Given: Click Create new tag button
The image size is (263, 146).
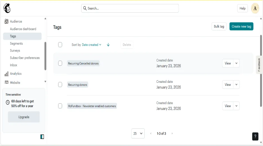Looking at the screenshot, I should tap(241, 26).
